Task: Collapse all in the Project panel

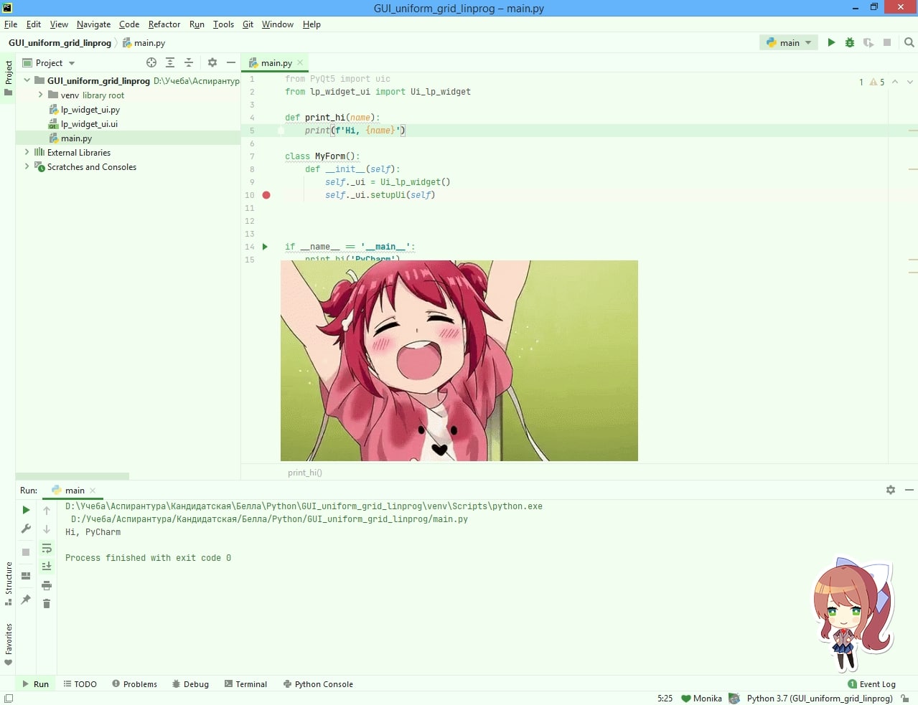Action: coord(189,63)
